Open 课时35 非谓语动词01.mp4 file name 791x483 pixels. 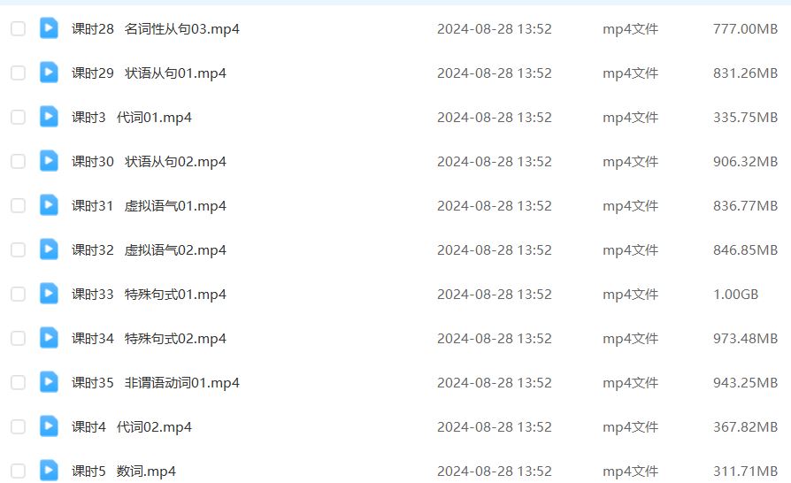(x=156, y=383)
